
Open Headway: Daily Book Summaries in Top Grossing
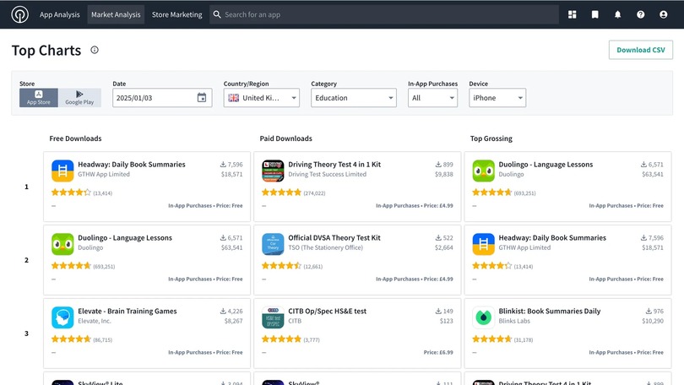pos(552,237)
